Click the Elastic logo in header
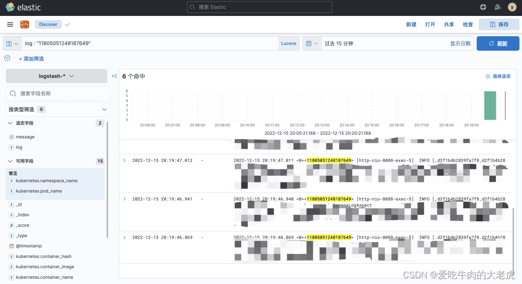The image size is (522, 284). click(x=23, y=7)
